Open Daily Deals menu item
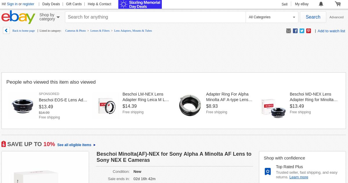Image resolution: width=348 pixels, height=183 pixels. pos(51,4)
